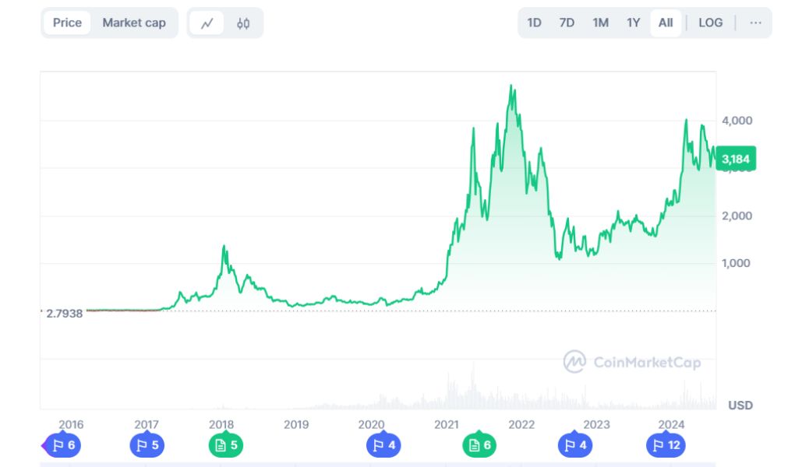The image size is (795, 467).
Task: Set the time range to 1D
Action: coord(534,23)
